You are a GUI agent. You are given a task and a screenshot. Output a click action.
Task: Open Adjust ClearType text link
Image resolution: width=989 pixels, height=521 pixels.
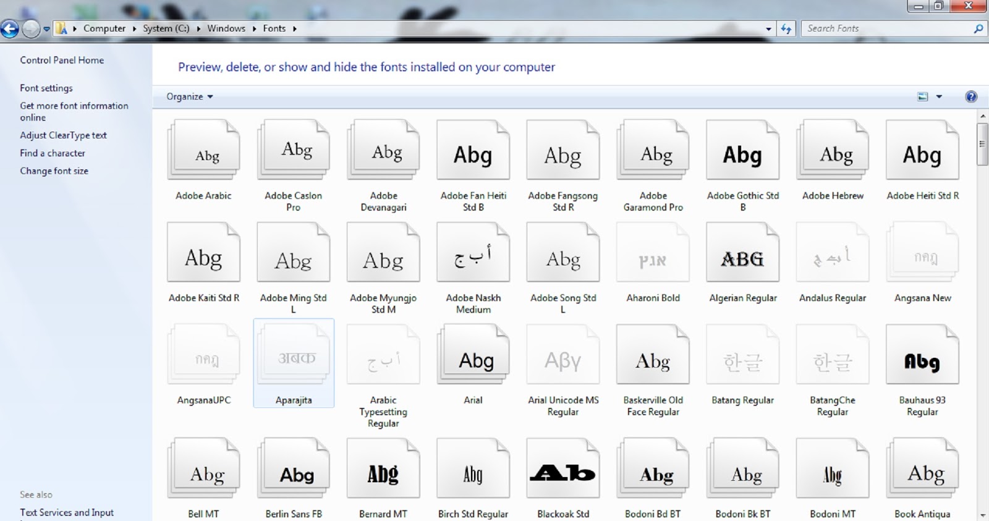coord(63,135)
